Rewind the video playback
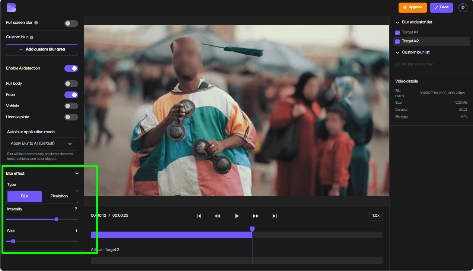The image size is (473, 271). click(218, 216)
